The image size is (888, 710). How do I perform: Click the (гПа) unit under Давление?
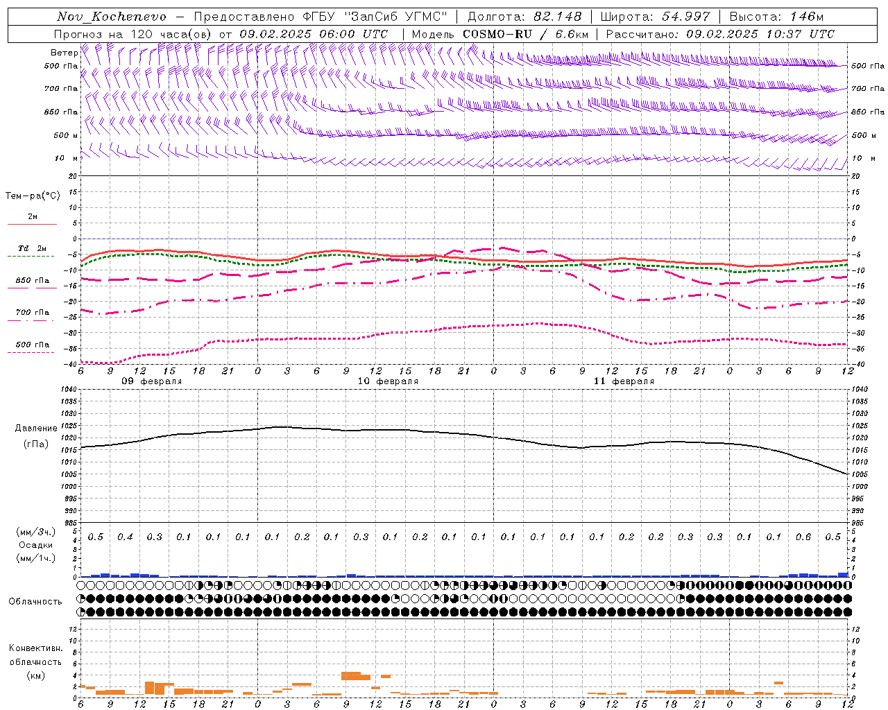tap(36, 444)
